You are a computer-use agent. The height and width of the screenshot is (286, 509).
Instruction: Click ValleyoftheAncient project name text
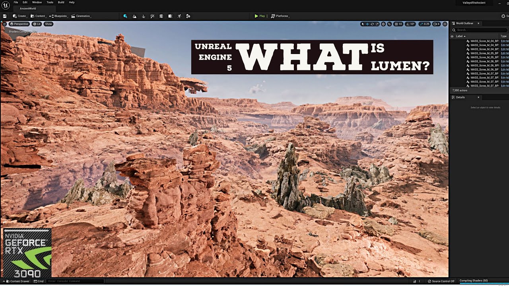pos(474,3)
